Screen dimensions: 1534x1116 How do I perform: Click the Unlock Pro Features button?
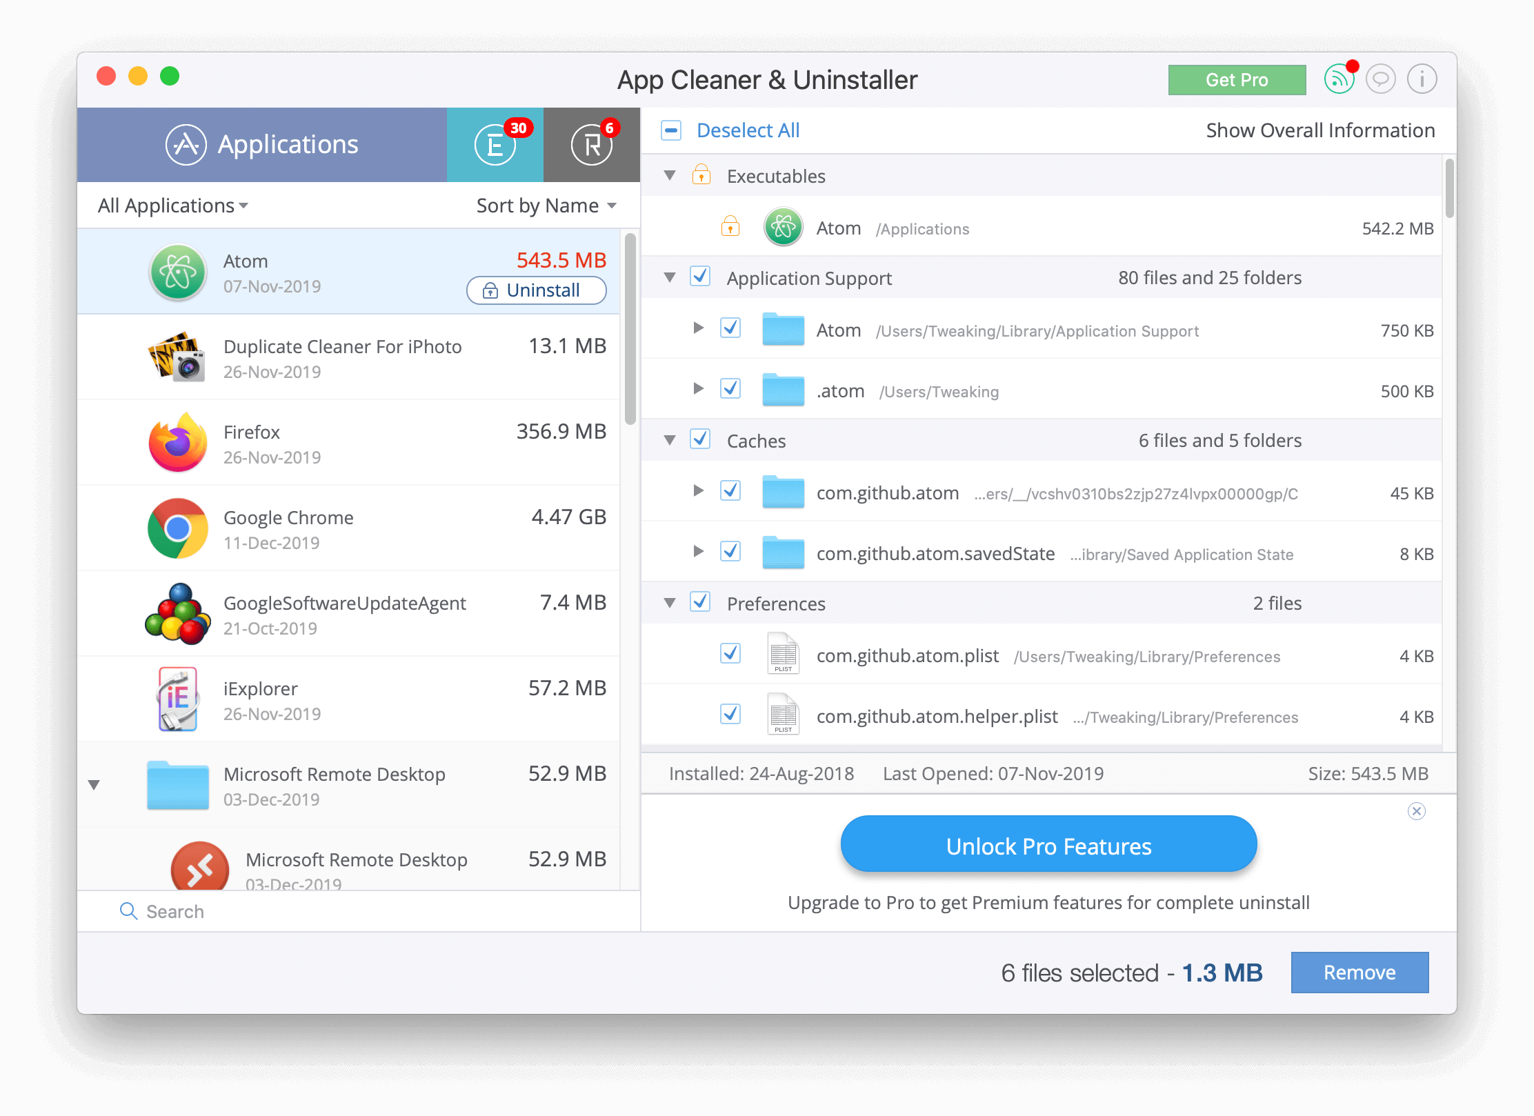coord(1048,845)
